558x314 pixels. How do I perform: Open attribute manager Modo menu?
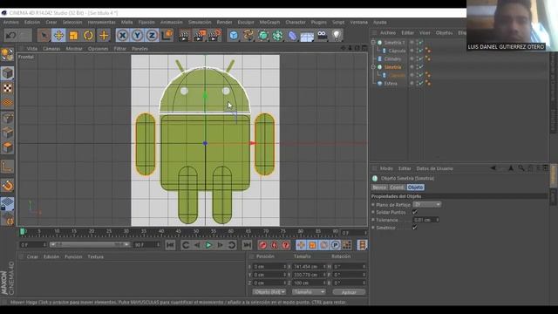[x=386, y=168]
